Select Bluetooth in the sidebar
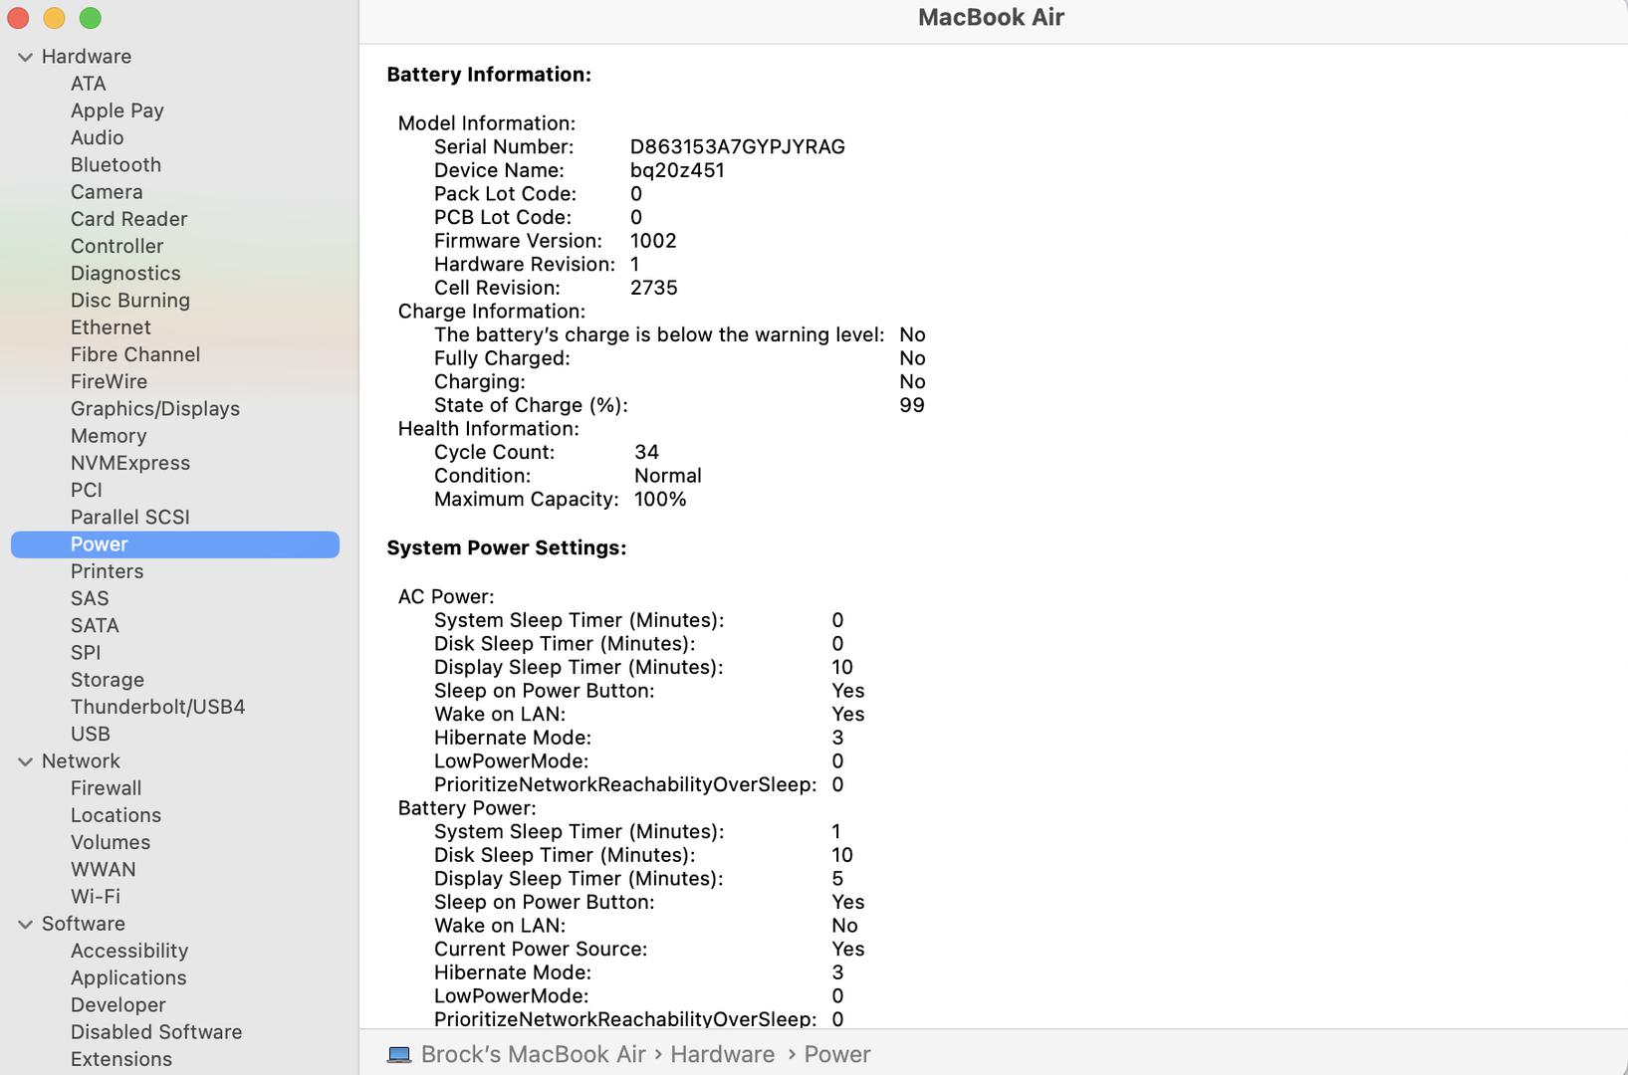 click(x=116, y=165)
